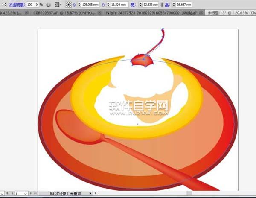Click the reference point locator grid

tap(68, 5)
